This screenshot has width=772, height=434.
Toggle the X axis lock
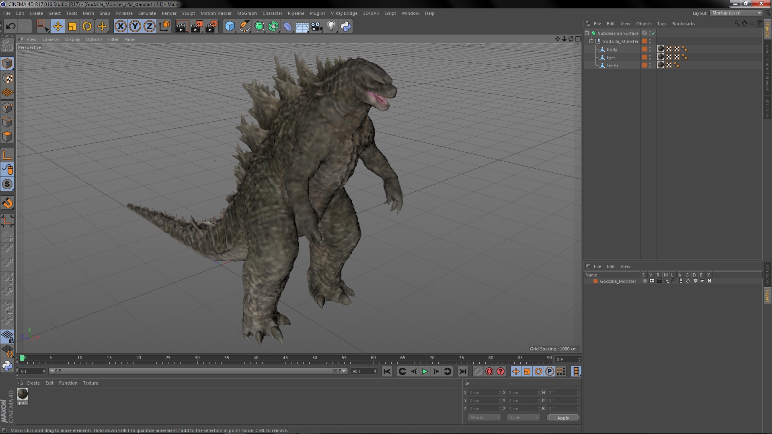[120, 27]
